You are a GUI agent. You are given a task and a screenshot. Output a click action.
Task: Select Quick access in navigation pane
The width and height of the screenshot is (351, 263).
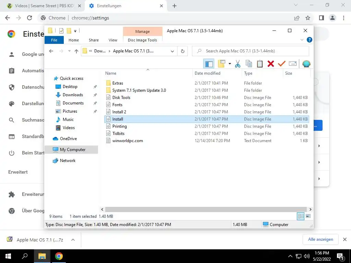tap(71, 78)
